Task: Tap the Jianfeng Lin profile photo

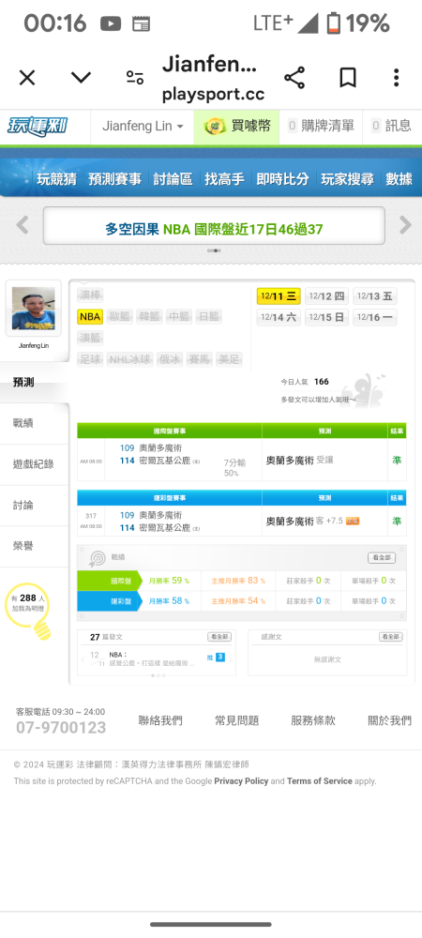Action: tap(34, 309)
